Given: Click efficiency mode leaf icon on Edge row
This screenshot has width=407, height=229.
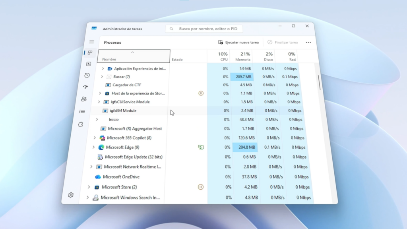Looking at the screenshot, I should point(201,147).
